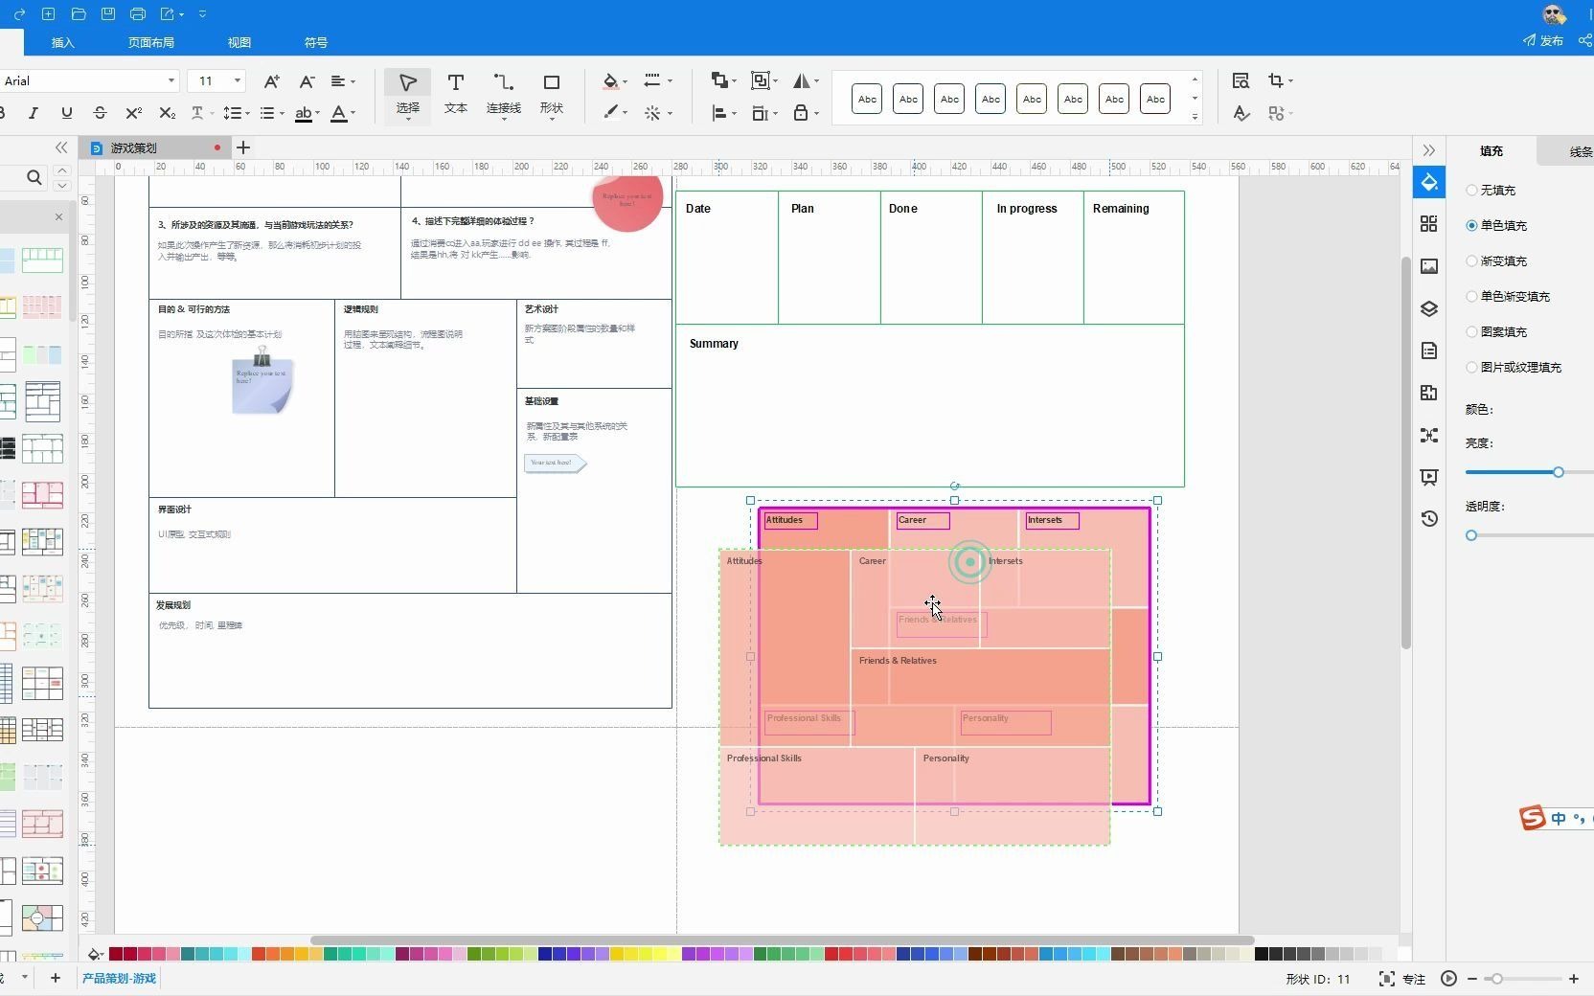Viewport: 1594px width, 996px height.
Task: Increase font size with A+ icon
Action: click(x=272, y=81)
